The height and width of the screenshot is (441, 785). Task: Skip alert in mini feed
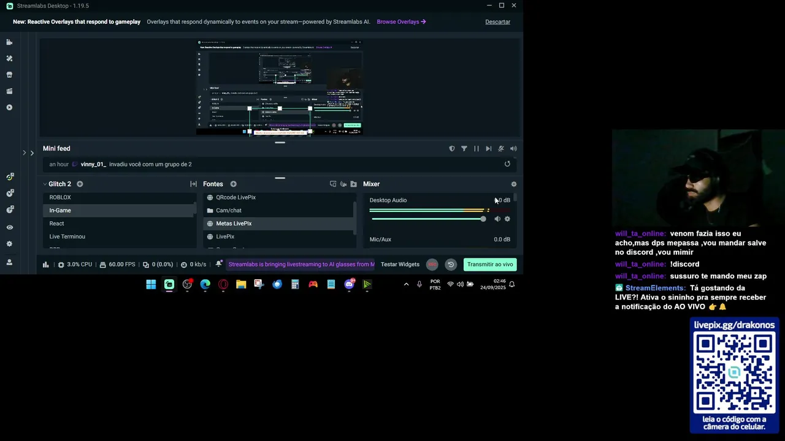click(x=488, y=148)
